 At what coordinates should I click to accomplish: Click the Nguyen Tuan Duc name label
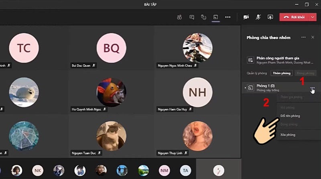[x=84, y=153]
